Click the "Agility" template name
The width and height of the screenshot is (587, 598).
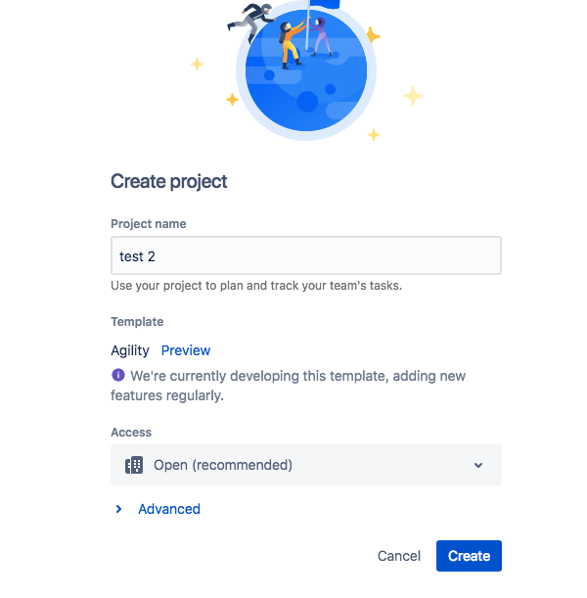click(130, 350)
